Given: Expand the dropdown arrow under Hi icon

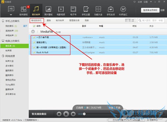Looking at the screenshot, I should click(x=11, y=15).
